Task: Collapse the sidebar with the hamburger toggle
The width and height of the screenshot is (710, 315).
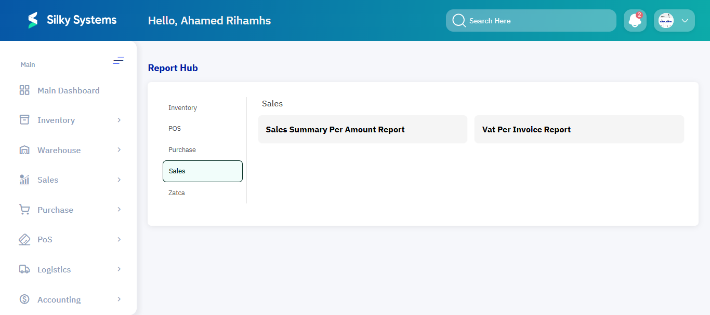Action: [x=119, y=60]
